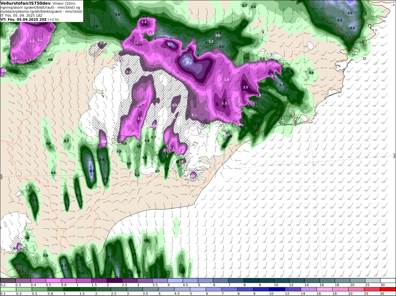The image size is (396, 296).
Task: Click the dark teal 9–10 swatch in the upper legend
Action: point(266,281)
